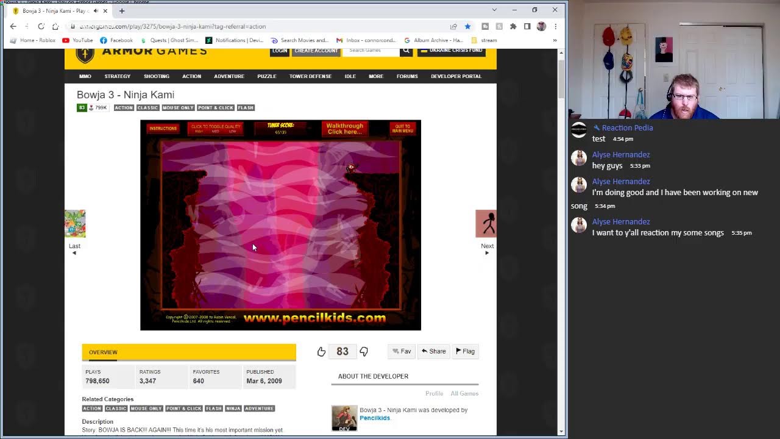Image resolution: width=780 pixels, height=439 pixels.
Task: Open the YouTube bookmark
Action: pos(77,40)
